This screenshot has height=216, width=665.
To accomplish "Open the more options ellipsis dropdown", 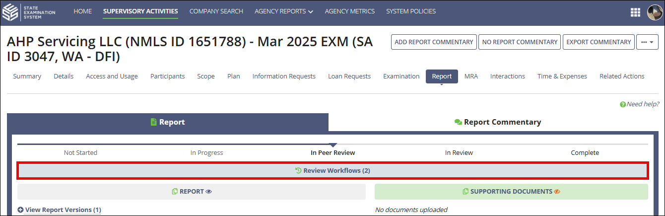I will (647, 42).
